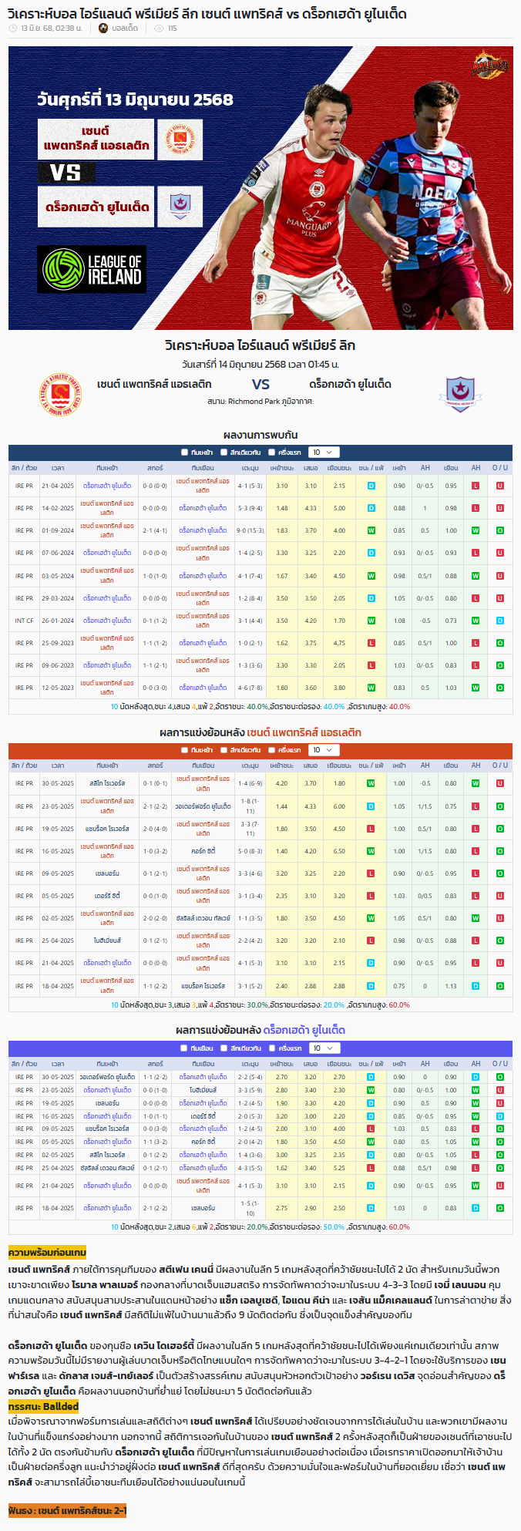Click U badge in head-to-head 14-02-2025 row
This screenshot has width=521, height=1531.
[x=500, y=508]
